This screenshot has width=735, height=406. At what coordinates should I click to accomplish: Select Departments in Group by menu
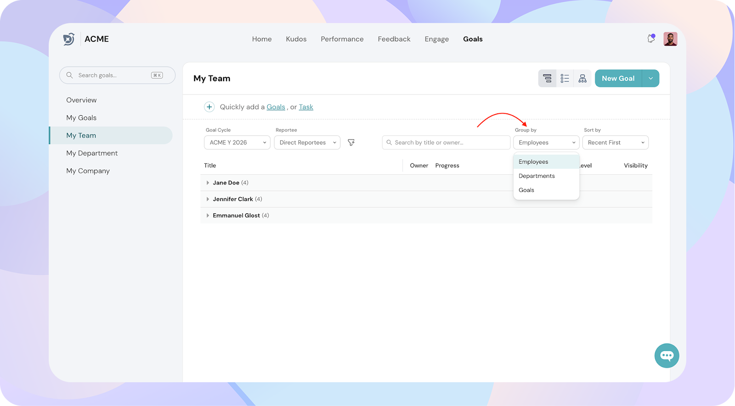tap(546, 176)
